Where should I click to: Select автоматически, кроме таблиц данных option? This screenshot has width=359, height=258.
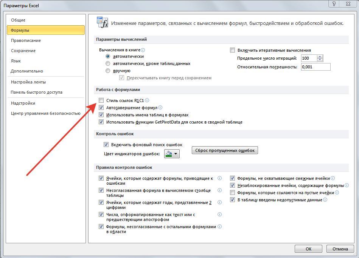(x=107, y=63)
